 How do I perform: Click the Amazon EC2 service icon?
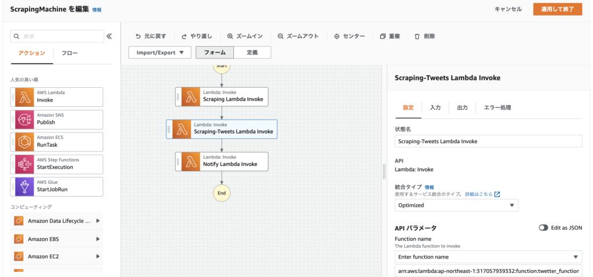pos(19,257)
